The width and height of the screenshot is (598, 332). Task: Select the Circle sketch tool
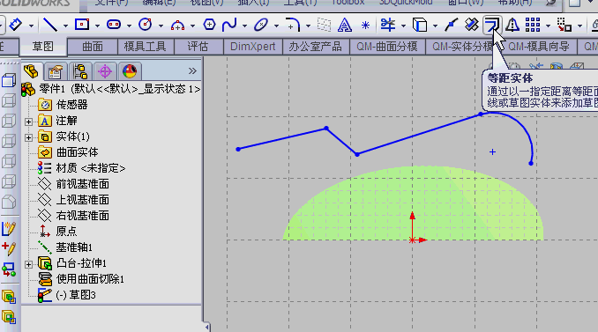click(x=146, y=25)
